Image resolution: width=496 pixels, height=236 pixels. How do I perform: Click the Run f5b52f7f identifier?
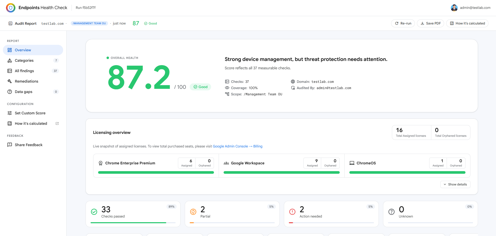(x=86, y=8)
